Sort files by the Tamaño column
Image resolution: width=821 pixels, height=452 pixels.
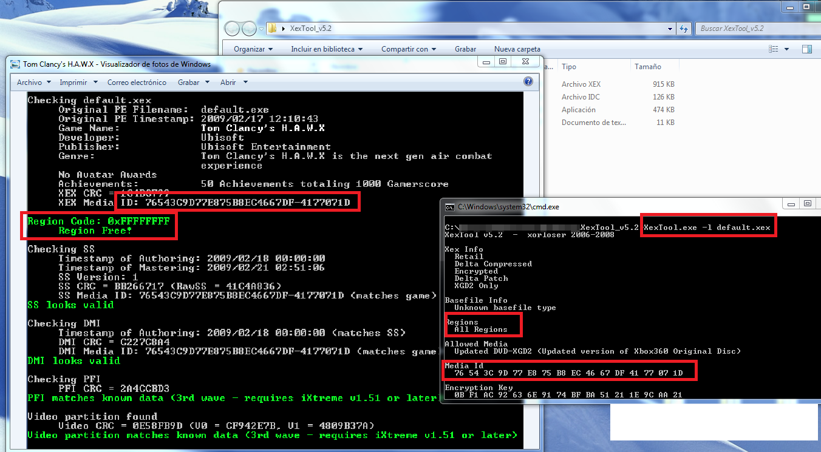point(648,67)
